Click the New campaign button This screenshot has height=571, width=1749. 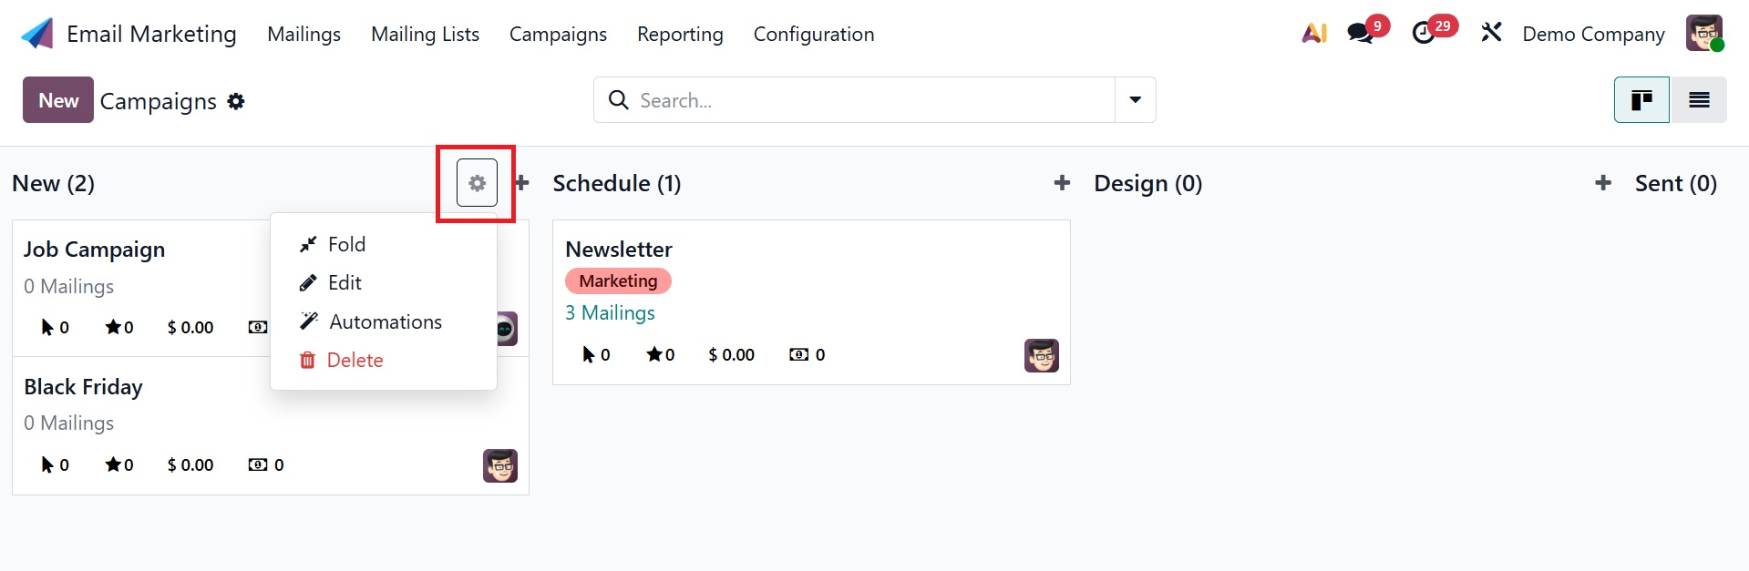point(58,100)
